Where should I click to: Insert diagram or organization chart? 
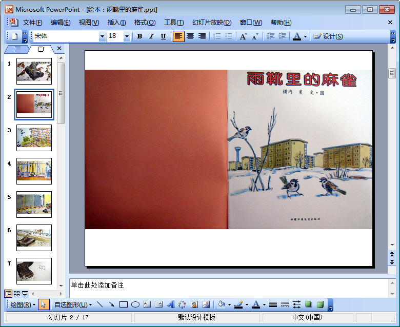pos(182,304)
